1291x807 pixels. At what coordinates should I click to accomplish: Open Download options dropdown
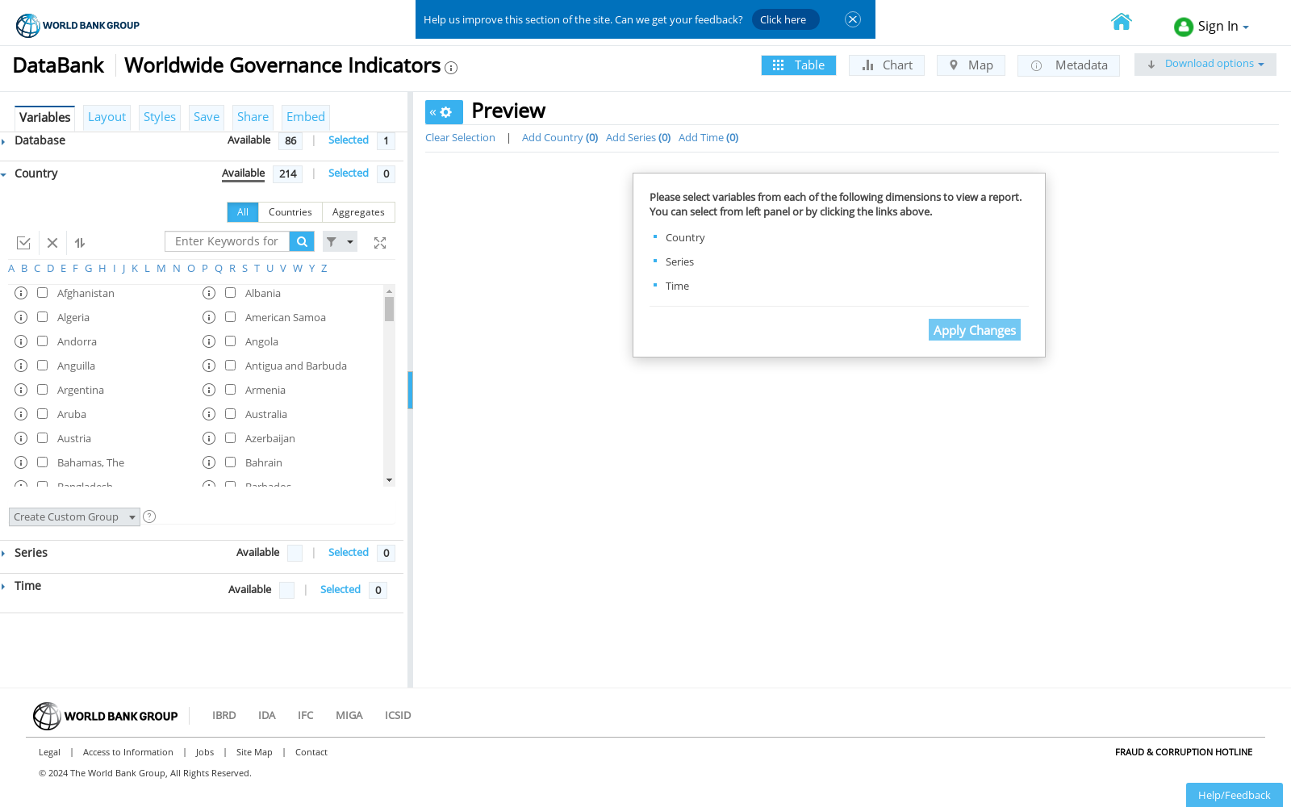(1205, 65)
